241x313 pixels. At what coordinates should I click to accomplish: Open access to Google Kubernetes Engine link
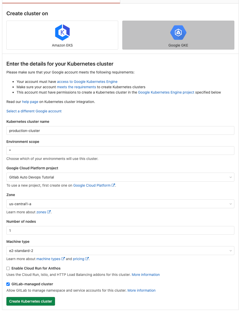(x=87, y=82)
